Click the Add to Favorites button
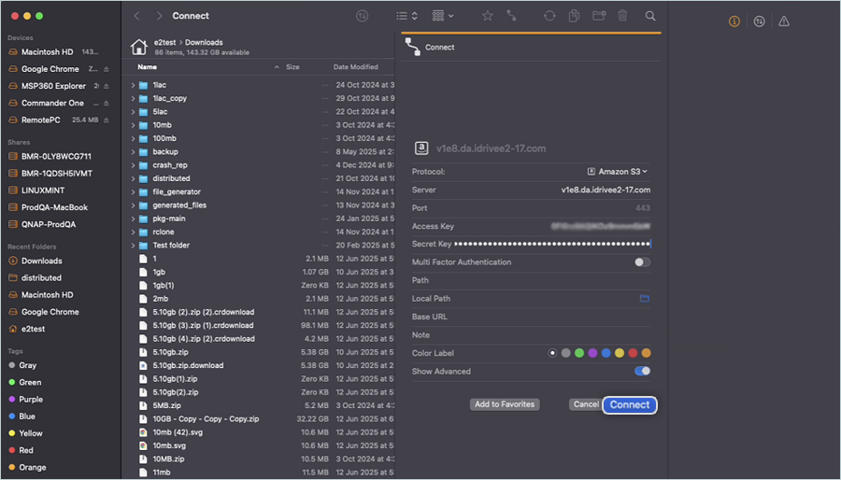The height and width of the screenshot is (480, 841). (x=505, y=404)
